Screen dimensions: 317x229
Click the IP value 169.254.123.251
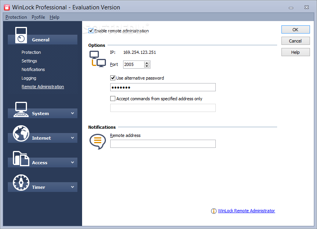[x=140, y=52]
